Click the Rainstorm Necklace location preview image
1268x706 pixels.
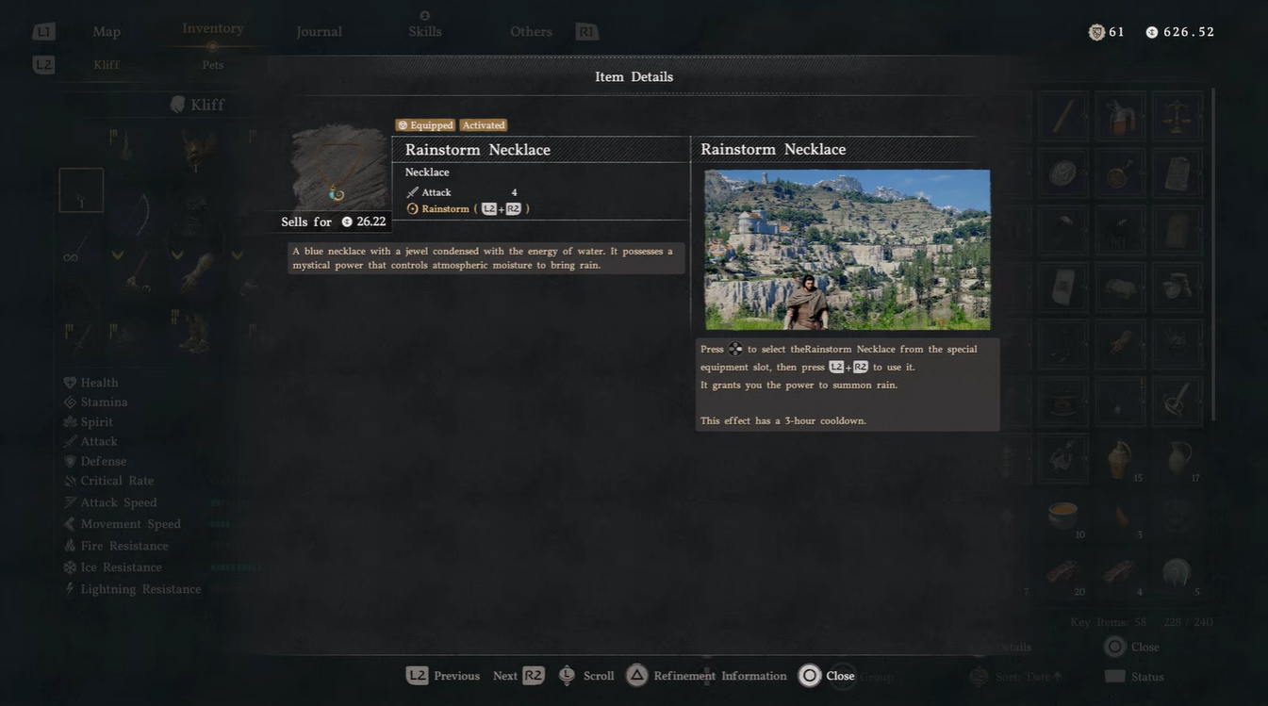pos(848,250)
